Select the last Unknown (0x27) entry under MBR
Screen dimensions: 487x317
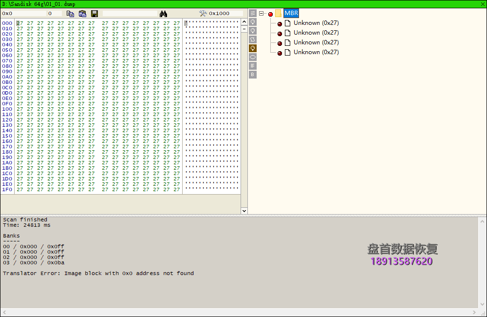(x=316, y=52)
